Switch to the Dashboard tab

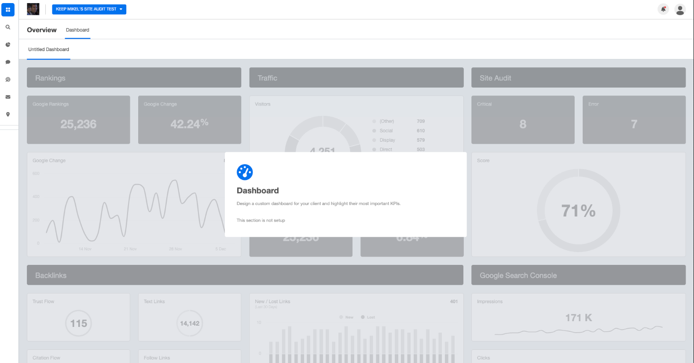pos(77,30)
